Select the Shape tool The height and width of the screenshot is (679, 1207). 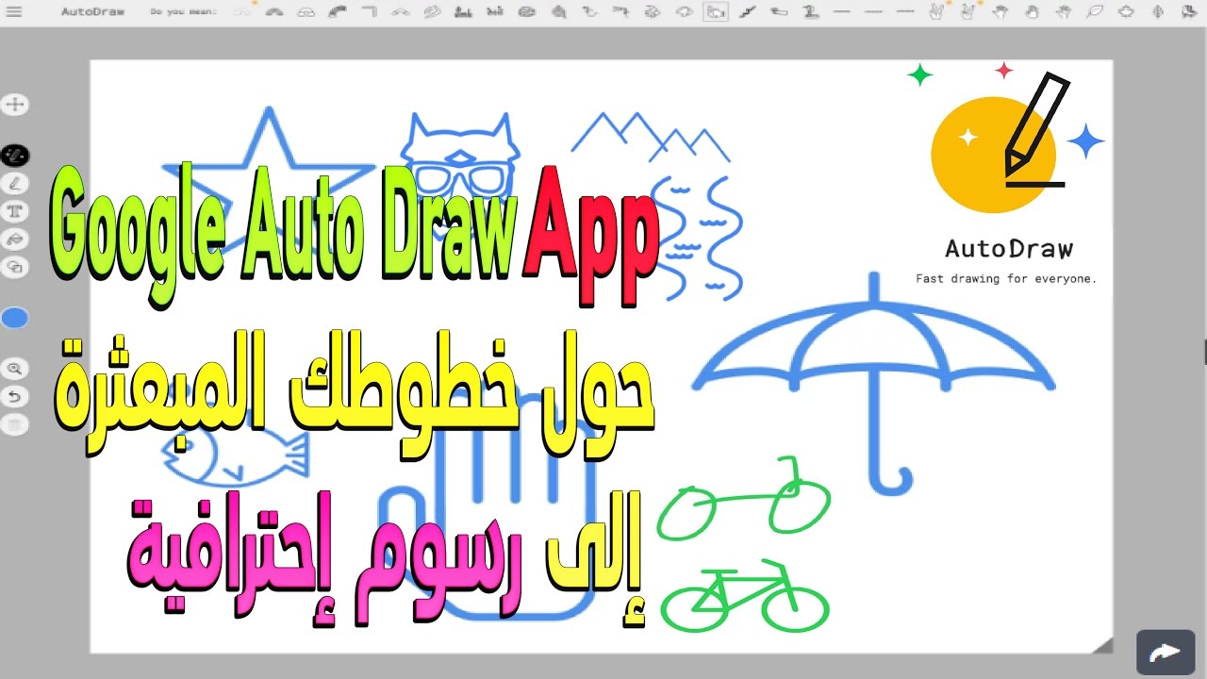pos(15,268)
